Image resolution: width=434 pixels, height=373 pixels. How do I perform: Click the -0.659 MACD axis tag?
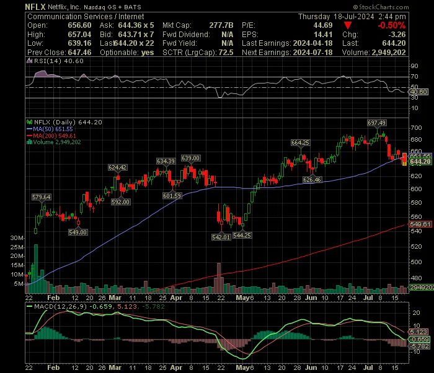[420, 340]
